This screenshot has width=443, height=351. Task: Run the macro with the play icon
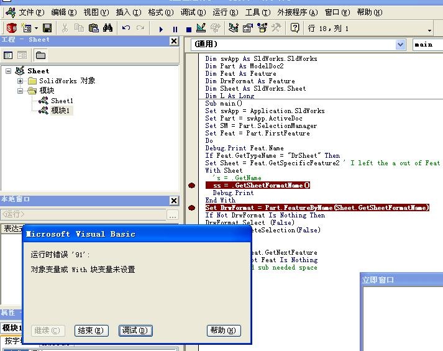click(x=161, y=29)
